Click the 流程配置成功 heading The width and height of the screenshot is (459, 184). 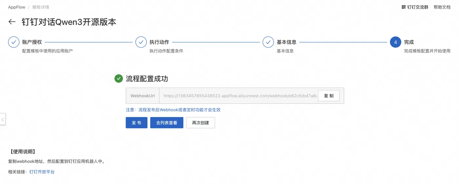147,79
